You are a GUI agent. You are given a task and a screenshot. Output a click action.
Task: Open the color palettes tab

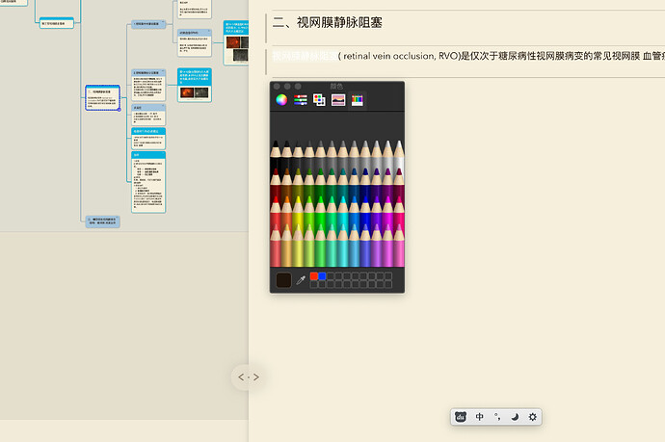click(319, 100)
